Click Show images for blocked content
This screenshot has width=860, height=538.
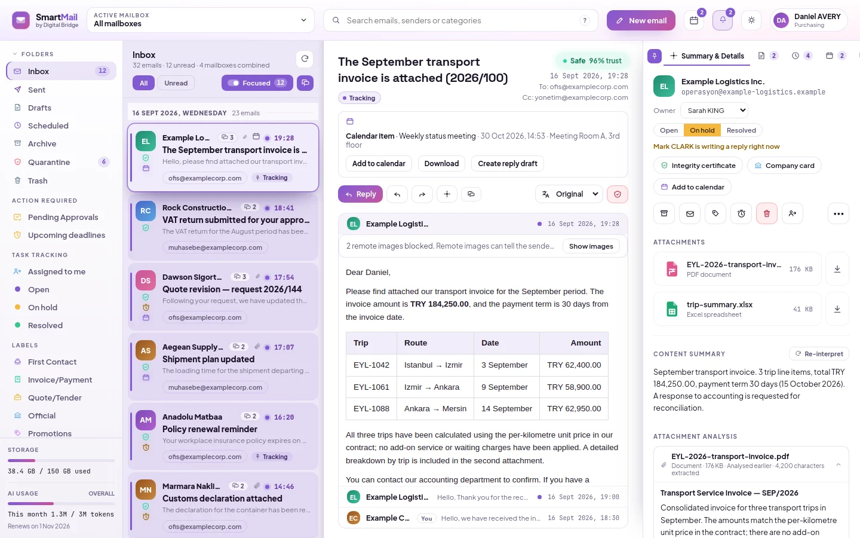pos(591,246)
